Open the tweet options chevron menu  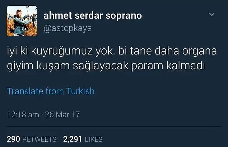tap(211, 14)
